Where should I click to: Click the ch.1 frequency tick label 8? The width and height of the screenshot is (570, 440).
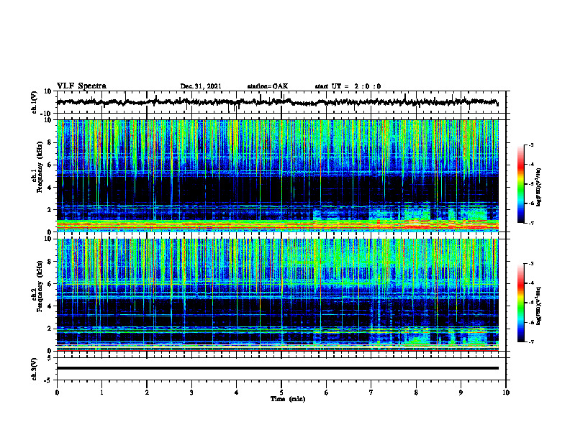[50, 142]
